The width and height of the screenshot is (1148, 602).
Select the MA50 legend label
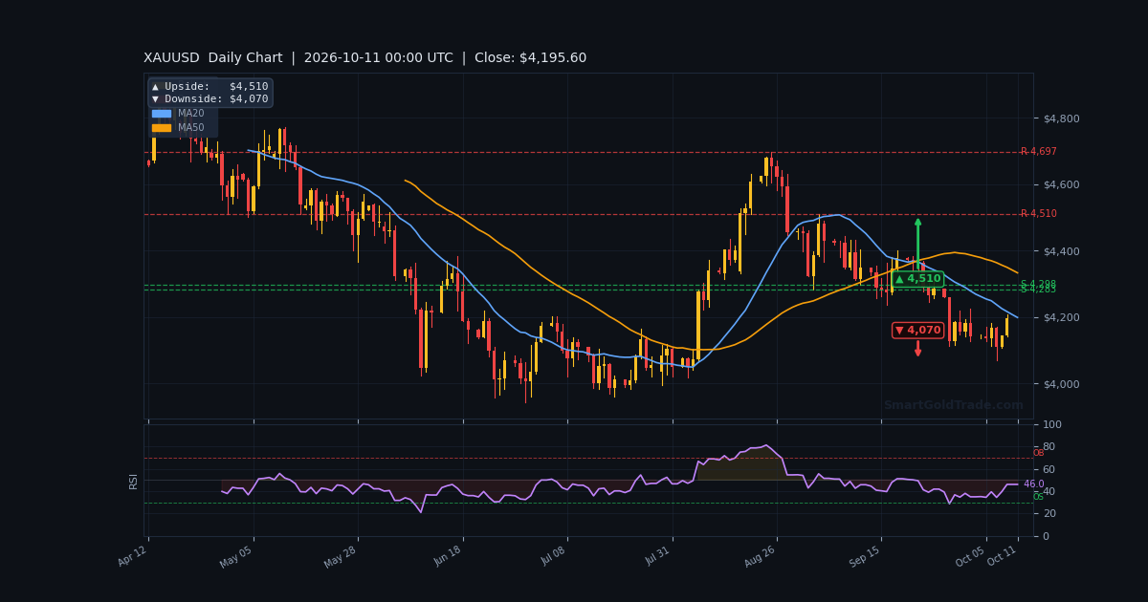coord(190,128)
